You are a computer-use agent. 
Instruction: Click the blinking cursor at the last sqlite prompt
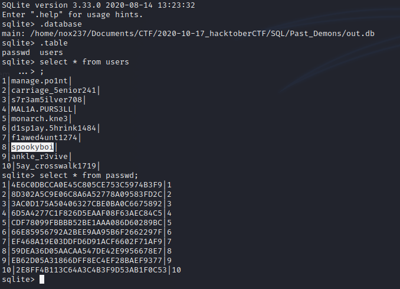pos(42,280)
